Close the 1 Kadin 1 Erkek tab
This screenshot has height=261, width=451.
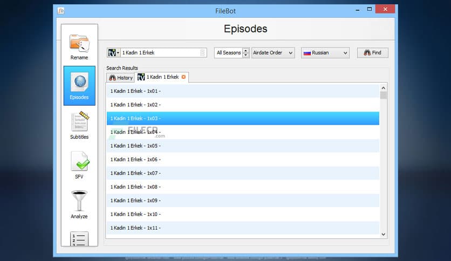click(183, 77)
